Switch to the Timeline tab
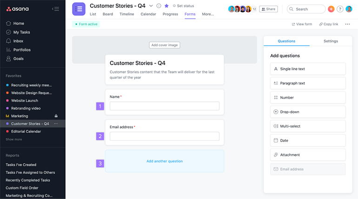The width and height of the screenshot is (358, 199). click(126, 14)
